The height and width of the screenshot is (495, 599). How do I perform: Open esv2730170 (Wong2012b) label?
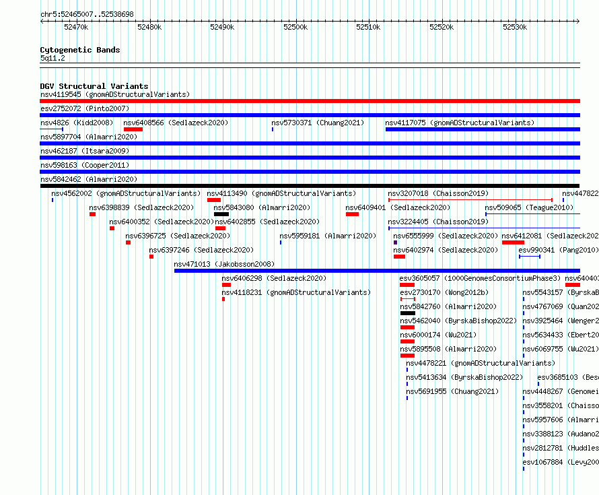[444, 292]
